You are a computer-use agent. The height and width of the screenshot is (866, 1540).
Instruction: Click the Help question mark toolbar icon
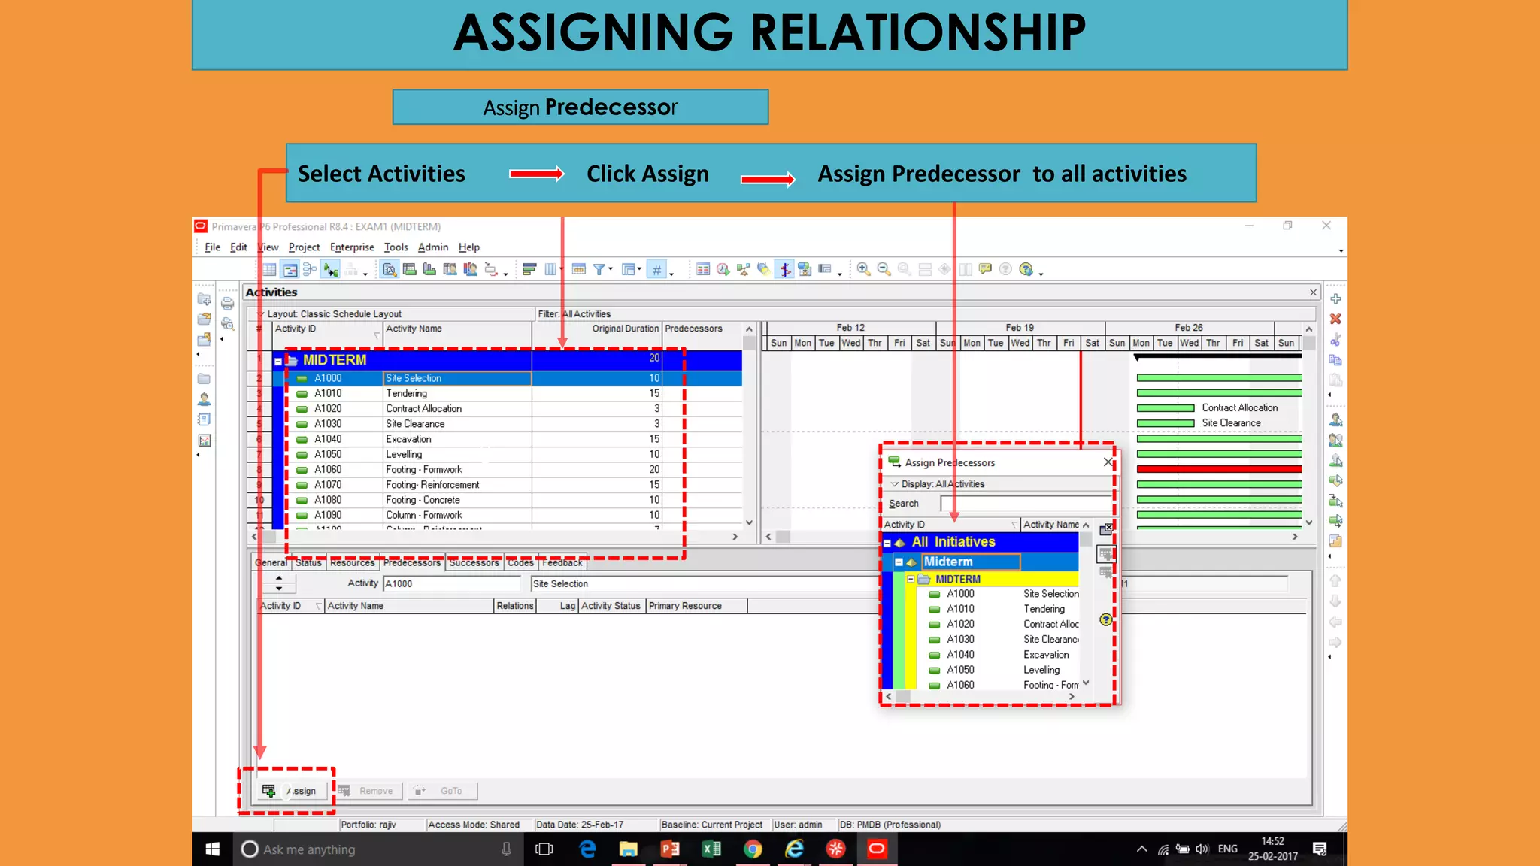pyautogui.click(x=1026, y=269)
